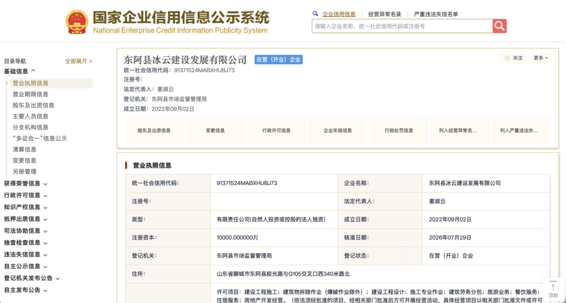This screenshot has width=566, height=303.
Task: Click the red search magnifier button
Action: 499,26
